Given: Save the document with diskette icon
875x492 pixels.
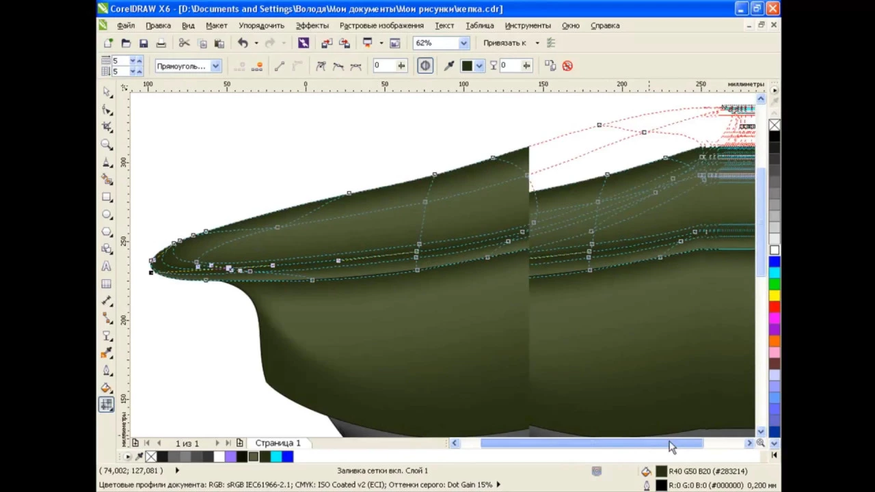Looking at the screenshot, I should pos(144,43).
